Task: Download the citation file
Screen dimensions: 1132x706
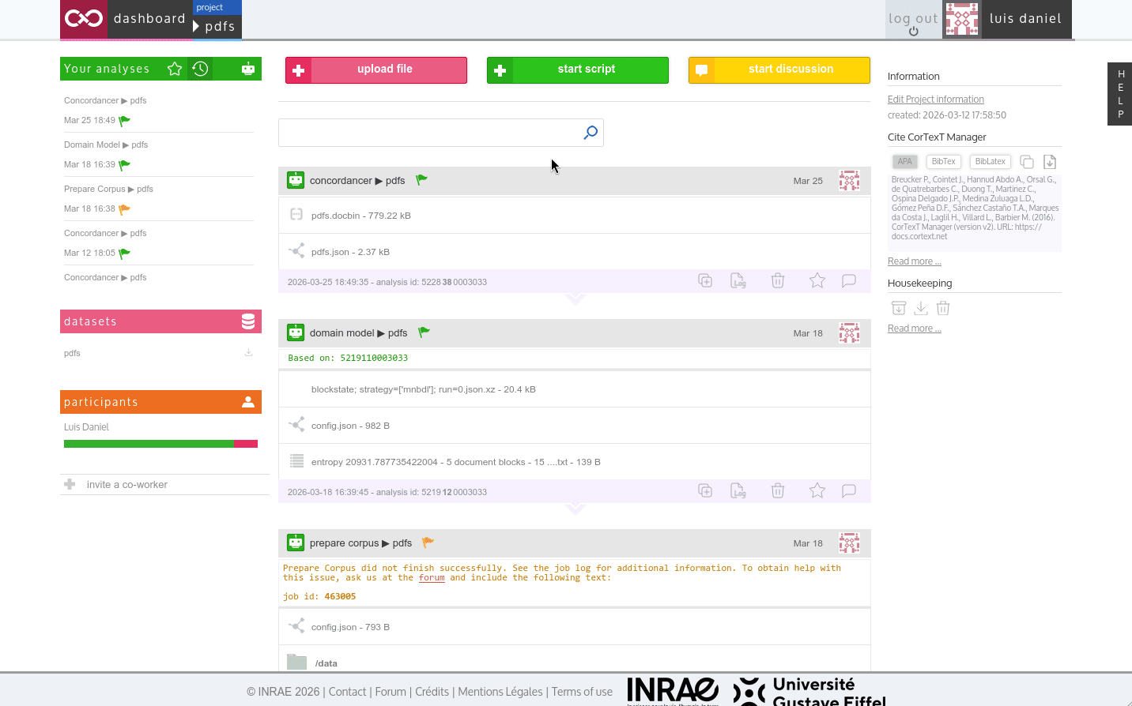Action: (x=1050, y=162)
